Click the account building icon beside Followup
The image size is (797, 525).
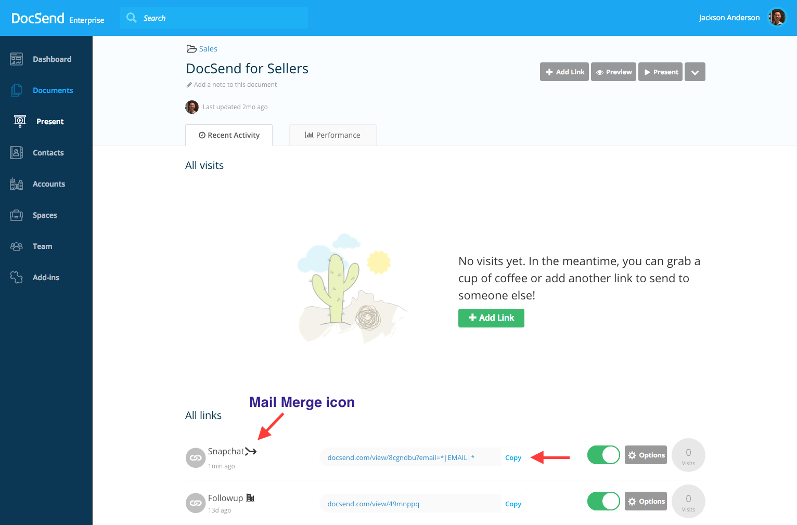point(250,498)
